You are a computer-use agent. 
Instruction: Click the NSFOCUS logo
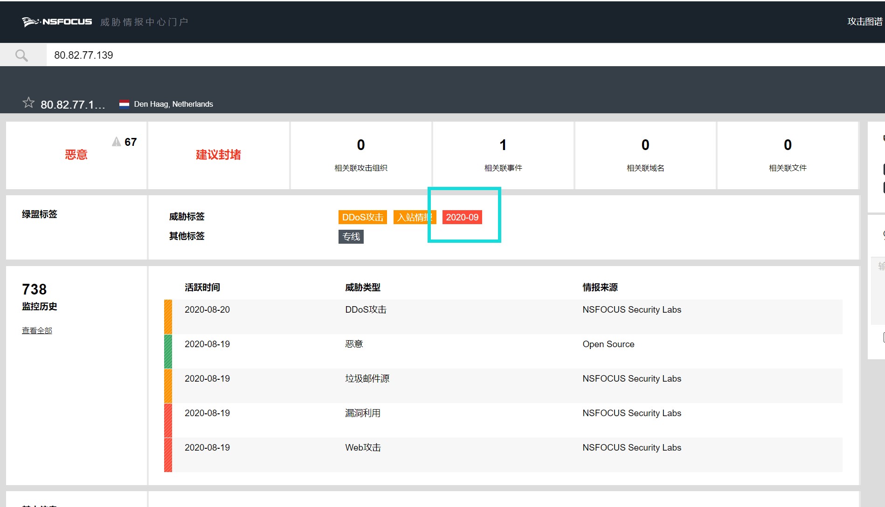(x=57, y=22)
